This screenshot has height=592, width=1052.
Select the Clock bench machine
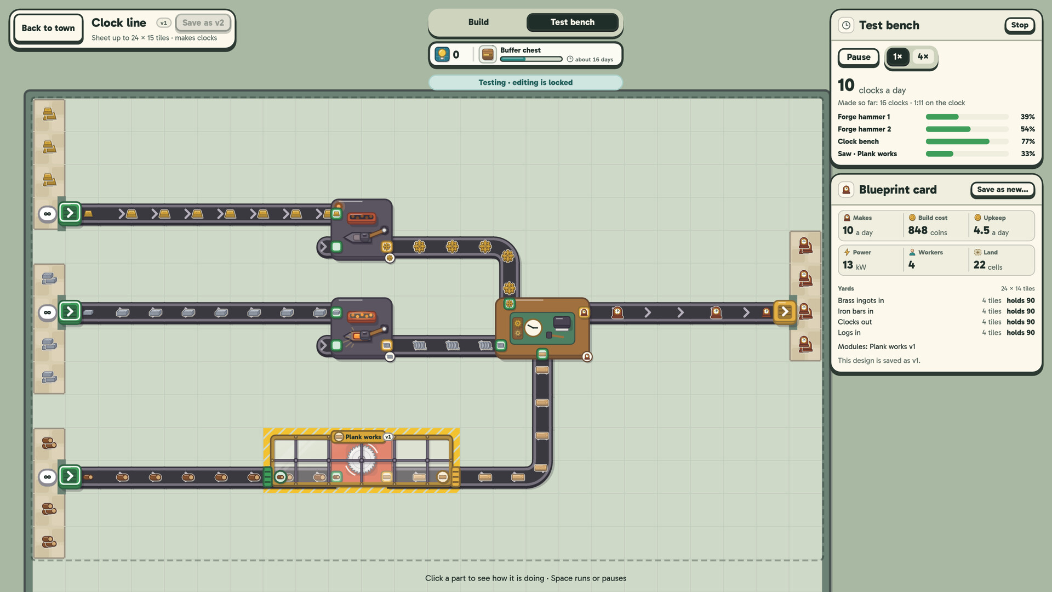tap(542, 328)
